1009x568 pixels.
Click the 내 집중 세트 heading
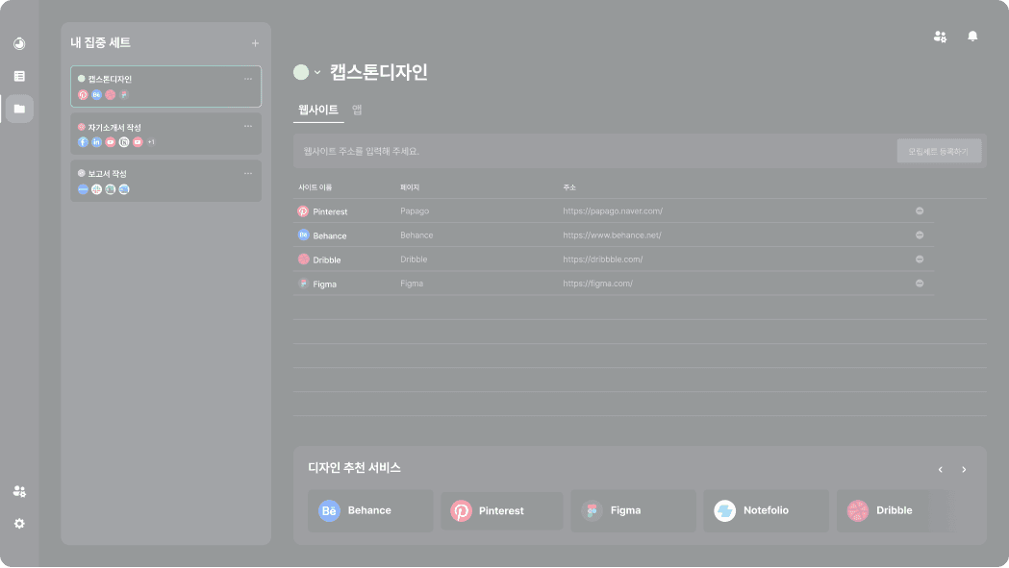[x=100, y=42]
